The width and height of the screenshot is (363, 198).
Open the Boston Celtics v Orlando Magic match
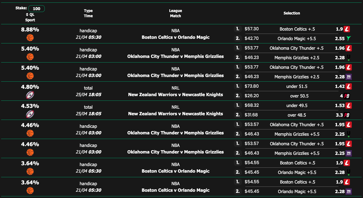coord(175,37)
